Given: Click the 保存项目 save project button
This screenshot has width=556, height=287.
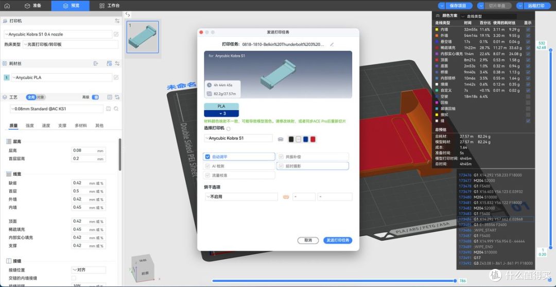Looking at the screenshot, I should pos(459,6).
